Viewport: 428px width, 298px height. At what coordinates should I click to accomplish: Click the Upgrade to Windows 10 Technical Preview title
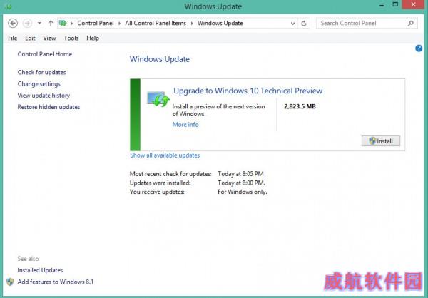248,91
